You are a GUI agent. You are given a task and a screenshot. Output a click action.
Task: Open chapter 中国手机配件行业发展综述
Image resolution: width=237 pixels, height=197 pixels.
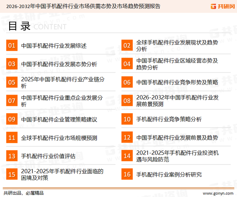(54, 46)
